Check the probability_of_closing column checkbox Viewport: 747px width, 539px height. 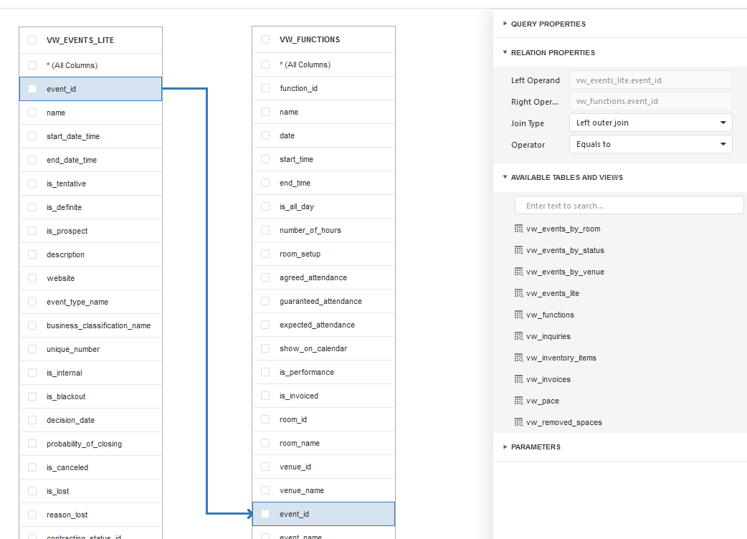[32, 444]
